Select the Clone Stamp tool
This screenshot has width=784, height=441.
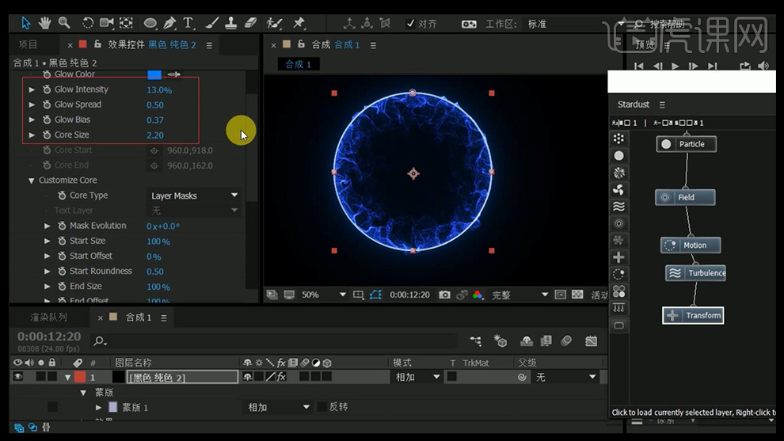point(230,23)
